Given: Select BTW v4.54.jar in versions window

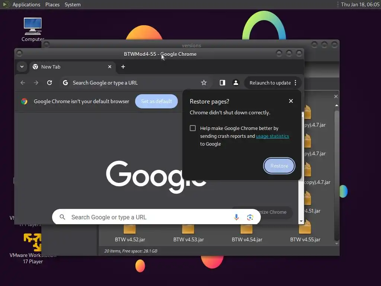Looking at the screenshot, I should 247,233.
